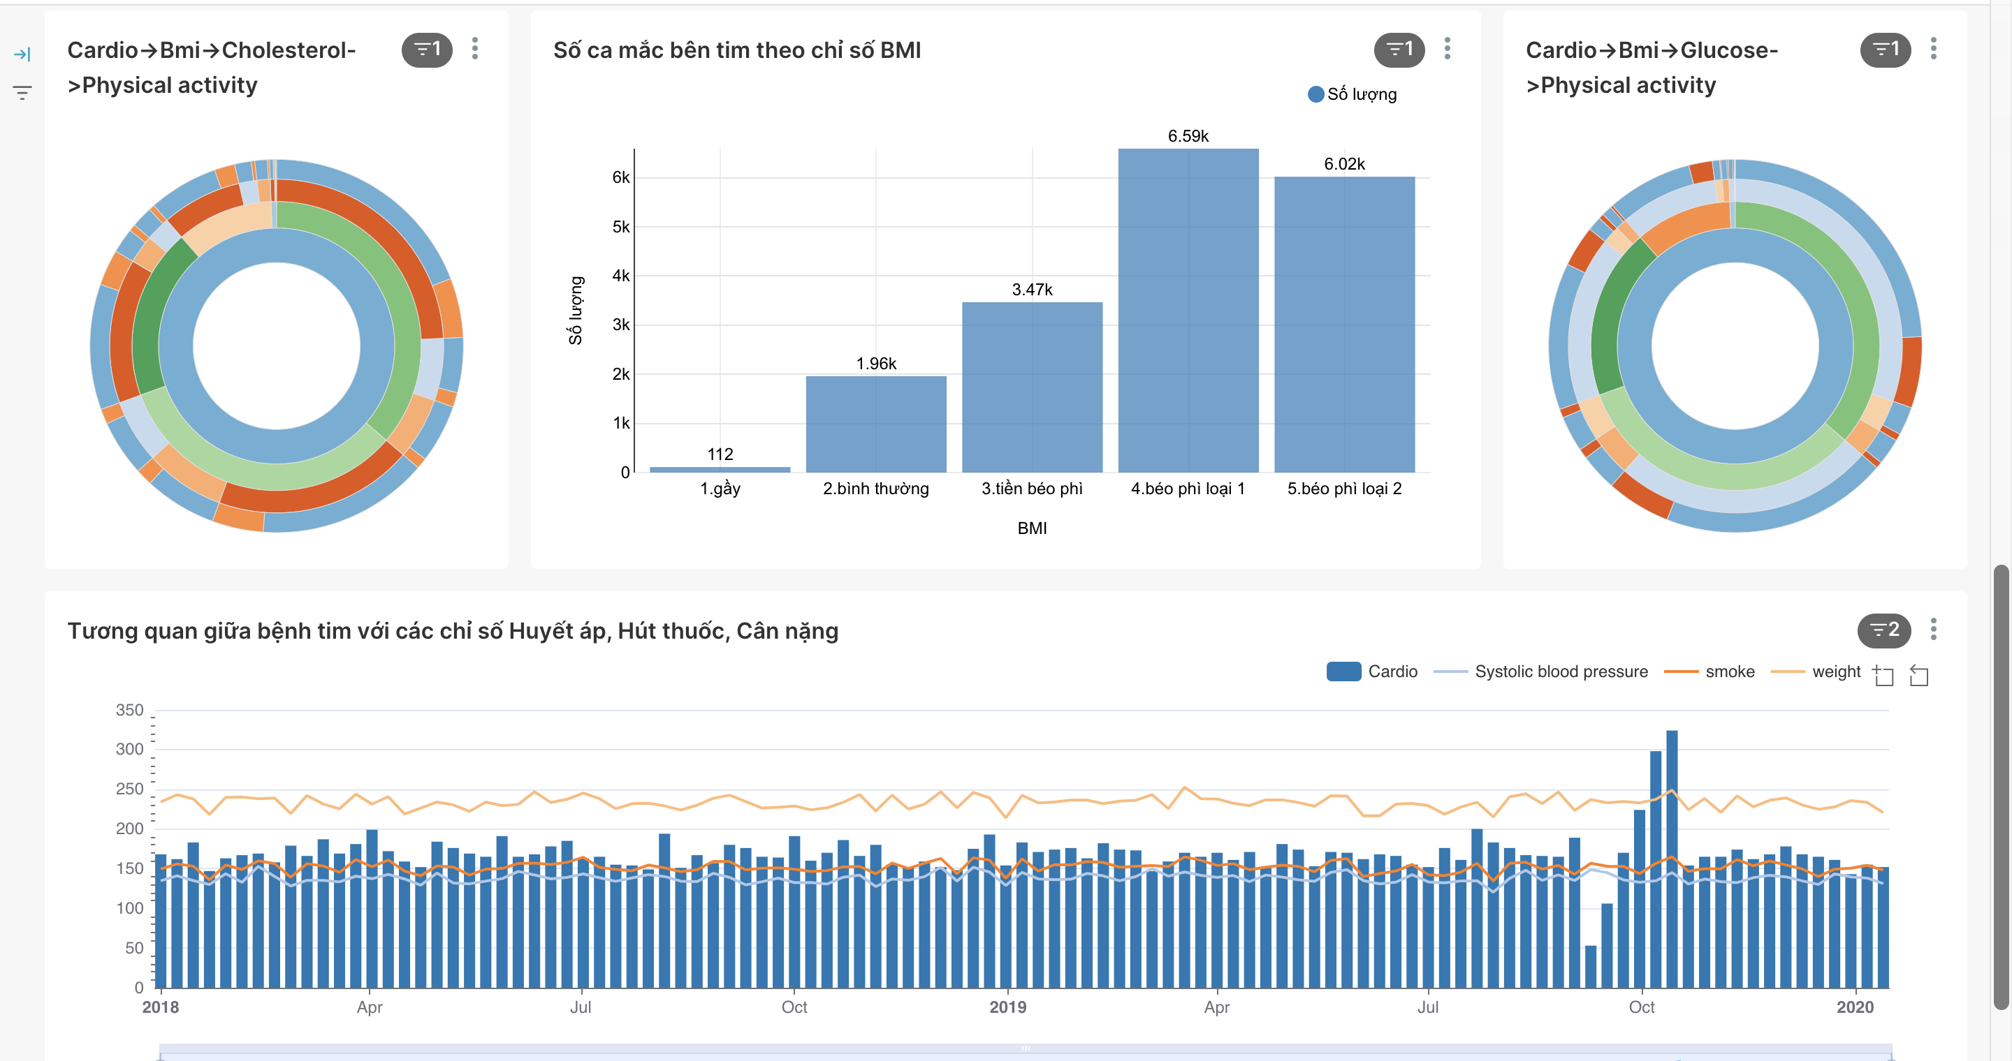The width and height of the screenshot is (2012, 1061).
Task: Show the two applied filters on timeline chart
Action: (1883, 630)
